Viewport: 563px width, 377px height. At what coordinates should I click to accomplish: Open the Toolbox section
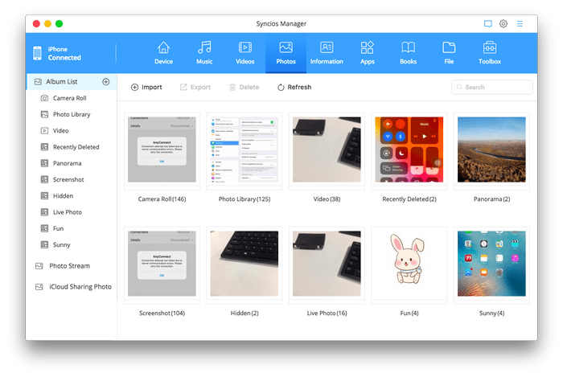click(x=489, y=53)
